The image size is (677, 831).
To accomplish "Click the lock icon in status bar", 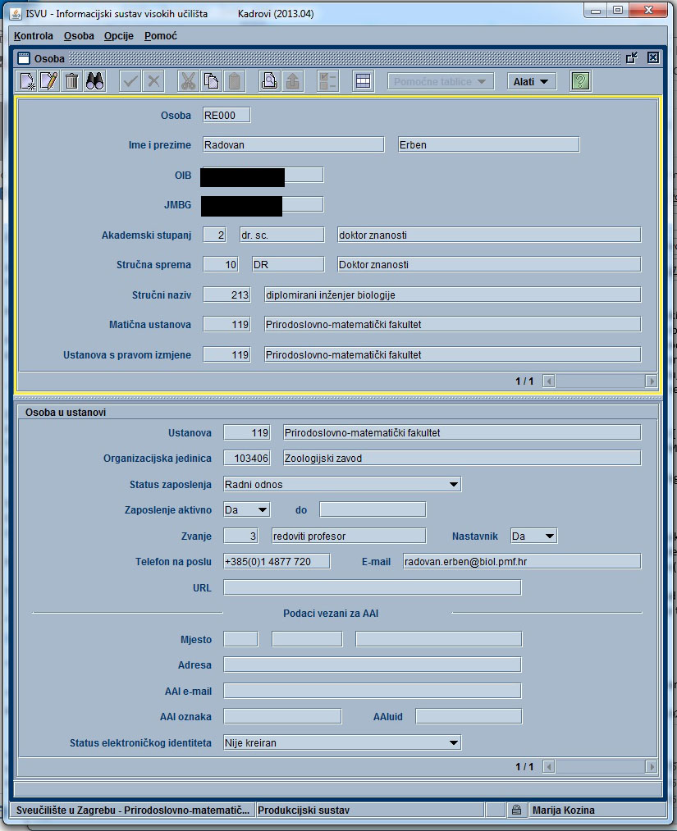I will point(516,810).
